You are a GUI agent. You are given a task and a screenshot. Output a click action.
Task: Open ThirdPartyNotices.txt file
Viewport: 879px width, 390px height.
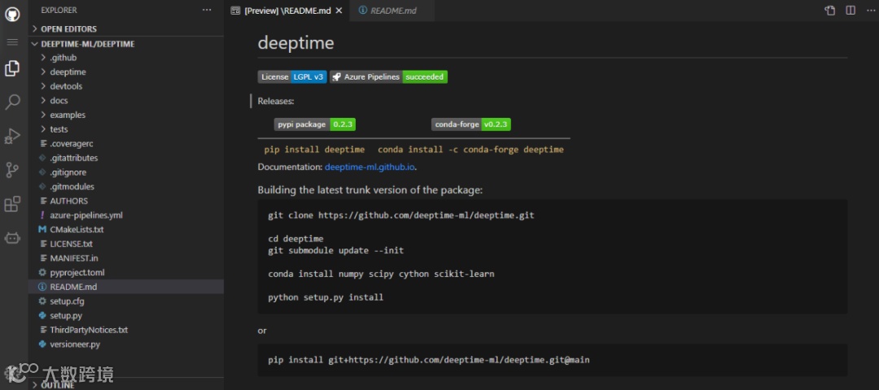coord(126,330)
